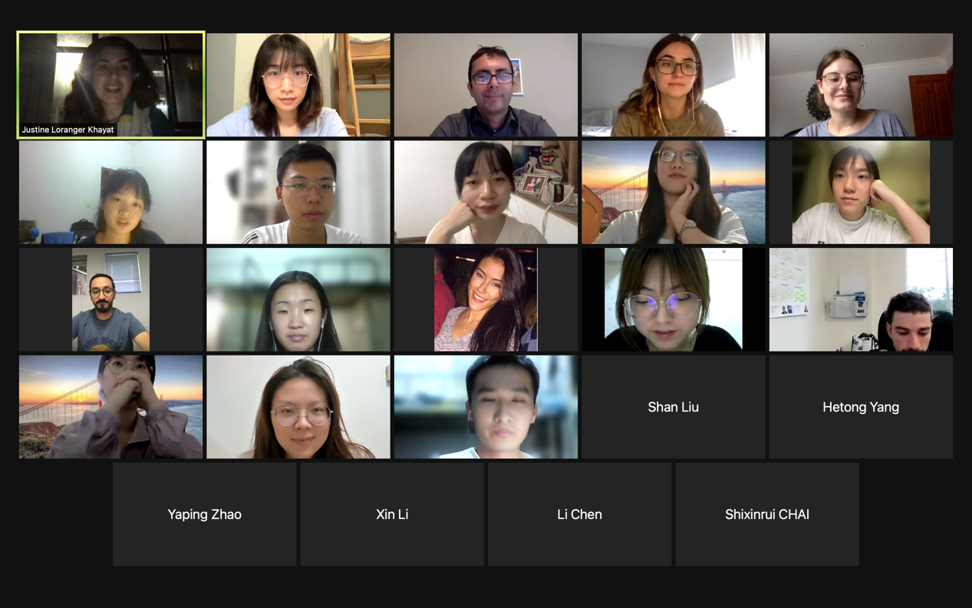Screen dimensions: 972x608
Task: Click woman resting chin beside cluttered shelf
Action: 486,192
